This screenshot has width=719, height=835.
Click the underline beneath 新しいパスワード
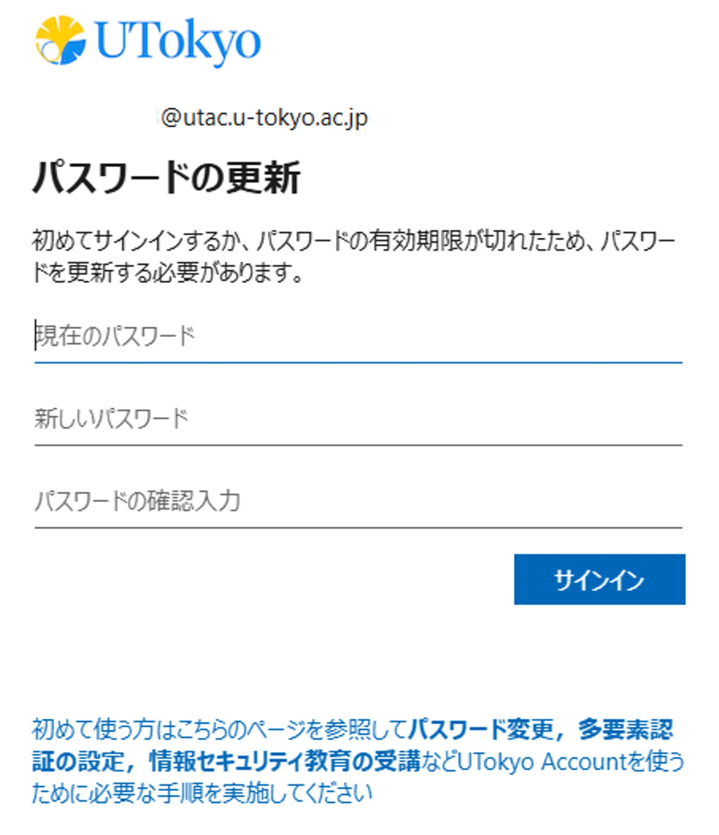coord(358,445)
